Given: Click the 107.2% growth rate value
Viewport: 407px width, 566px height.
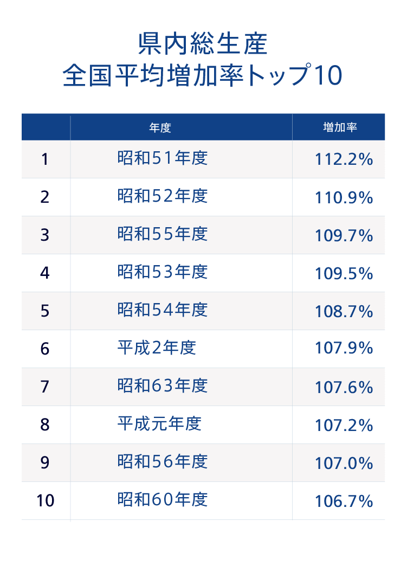Looking at the screenshot, I should click(344, 426).
